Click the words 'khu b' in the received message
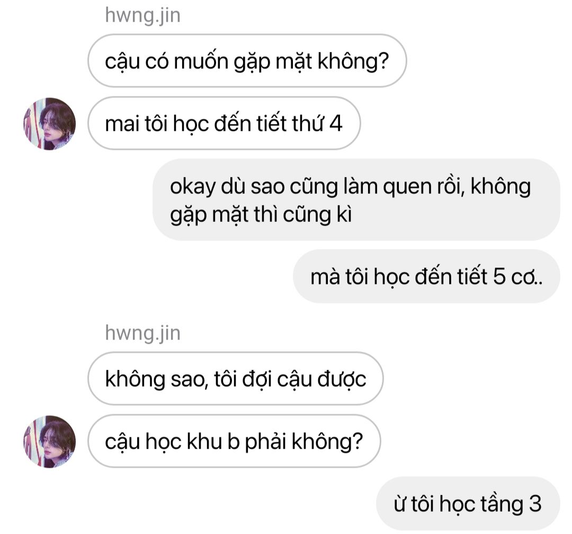 213,441
